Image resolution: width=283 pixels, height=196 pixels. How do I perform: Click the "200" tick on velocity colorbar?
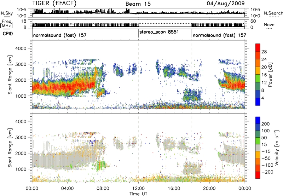[x=266, y=124]
